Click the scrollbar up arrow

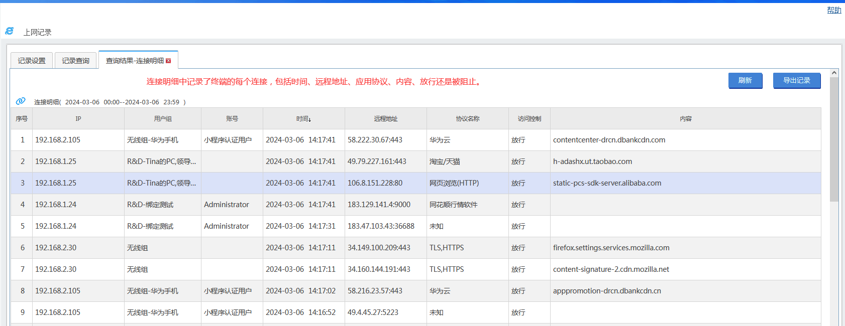coord(834,73)
